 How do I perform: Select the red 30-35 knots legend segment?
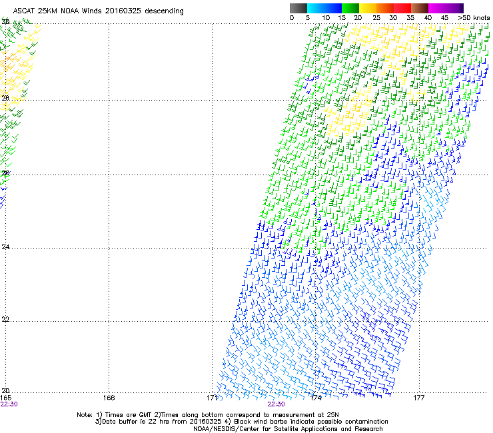[x=402, y=8]
